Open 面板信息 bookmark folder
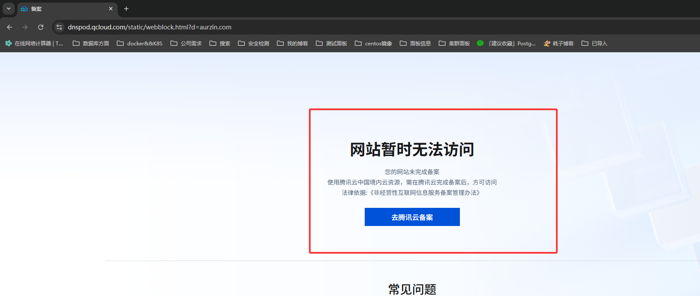The image size is (700, 296). click(x=415, y=44)
